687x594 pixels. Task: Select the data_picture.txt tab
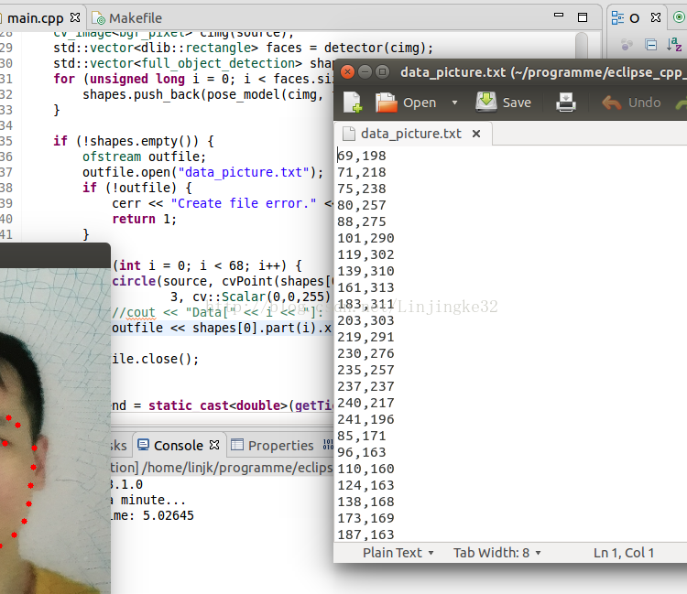point(410,134)
